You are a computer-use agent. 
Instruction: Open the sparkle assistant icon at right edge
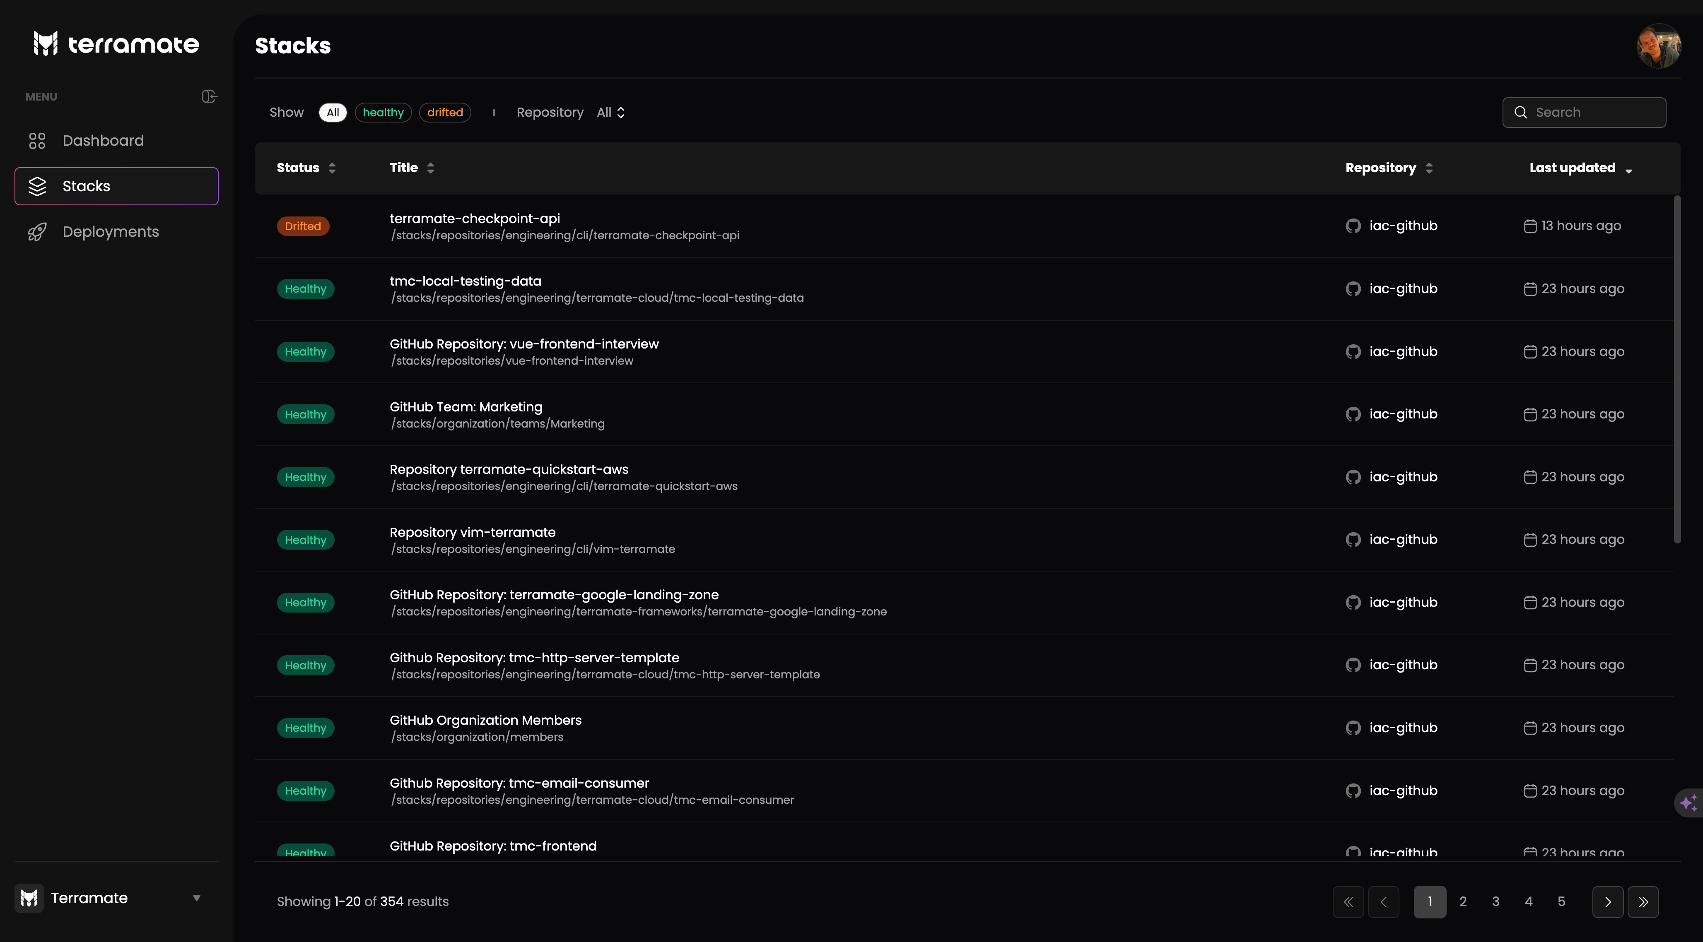(x=1689, y=803)
